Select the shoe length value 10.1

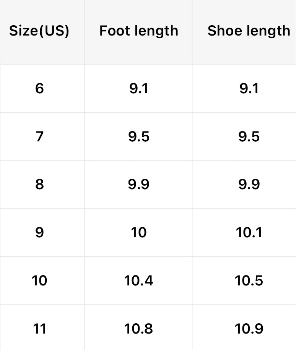249,232
